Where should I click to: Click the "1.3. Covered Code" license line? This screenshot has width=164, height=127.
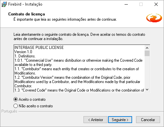(79, 90)
